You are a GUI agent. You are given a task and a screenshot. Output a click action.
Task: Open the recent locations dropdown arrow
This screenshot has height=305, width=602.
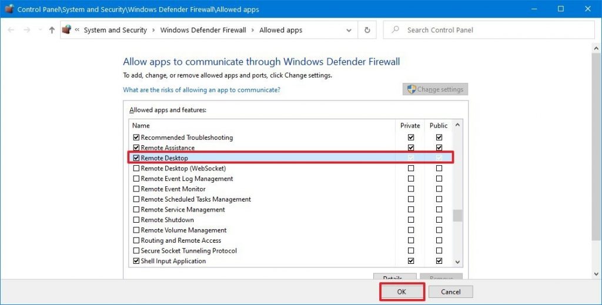[40, 30]
